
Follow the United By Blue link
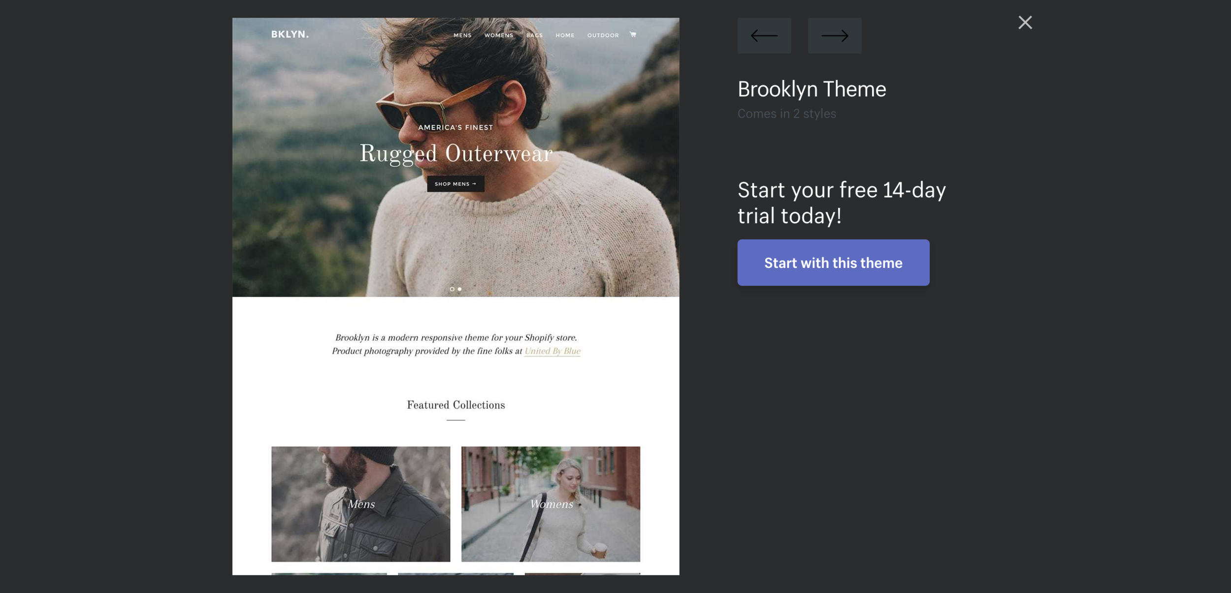click(x=552, y=351)
